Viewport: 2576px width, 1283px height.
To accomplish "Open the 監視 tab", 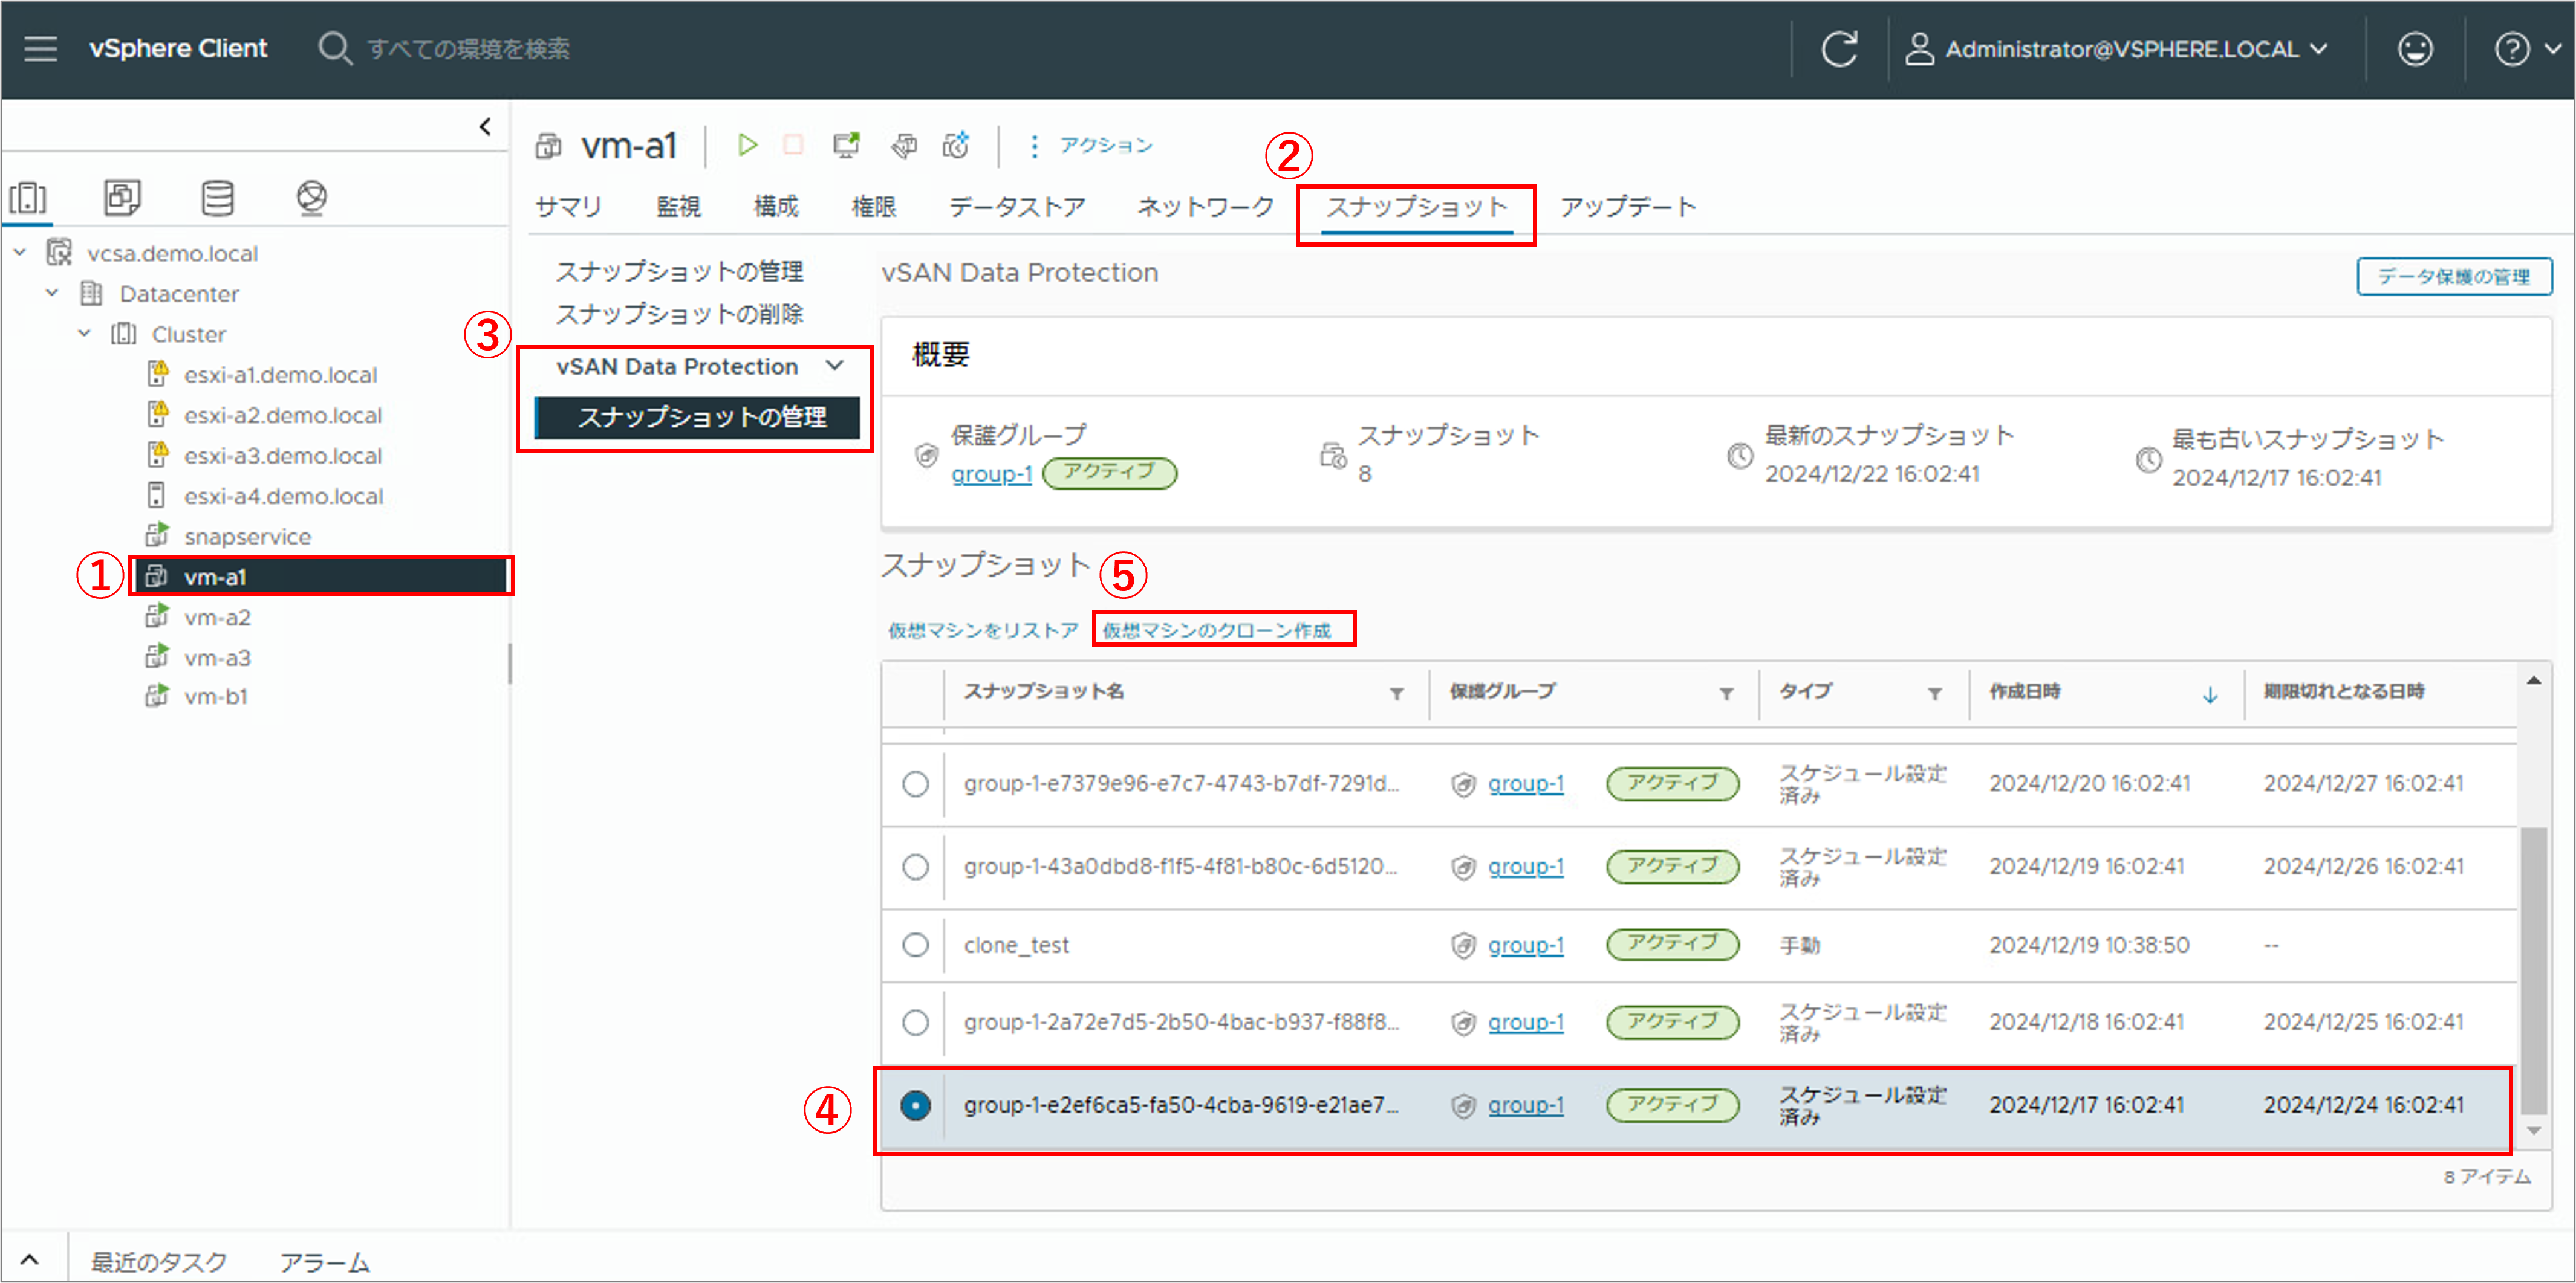I will tap(678, 207).
